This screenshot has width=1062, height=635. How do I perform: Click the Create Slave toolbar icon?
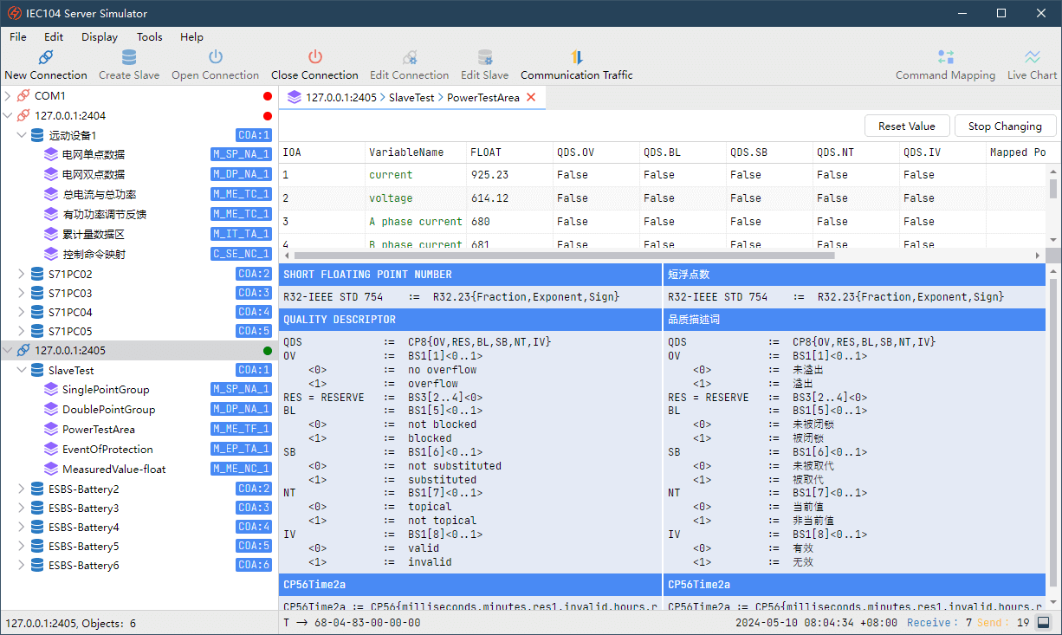(129, 57)
